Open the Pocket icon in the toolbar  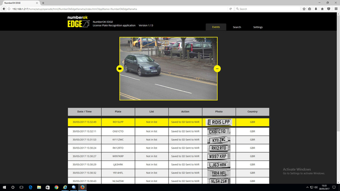tap(328, 9)
